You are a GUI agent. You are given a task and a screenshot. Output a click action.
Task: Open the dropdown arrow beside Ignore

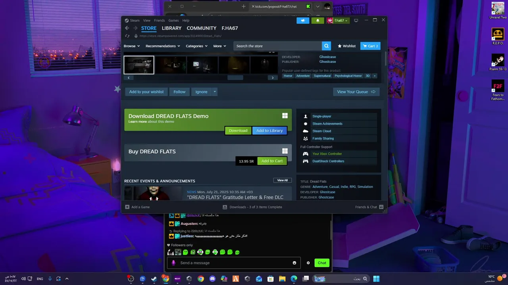(x=215, y=92)
